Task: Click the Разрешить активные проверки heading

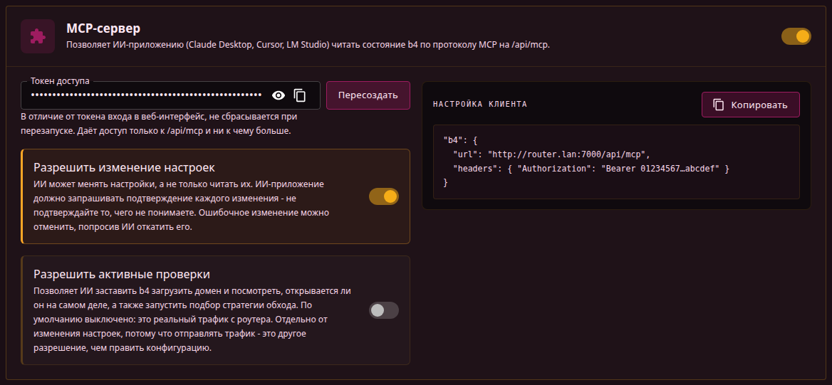Action: (x=122, y=274)
